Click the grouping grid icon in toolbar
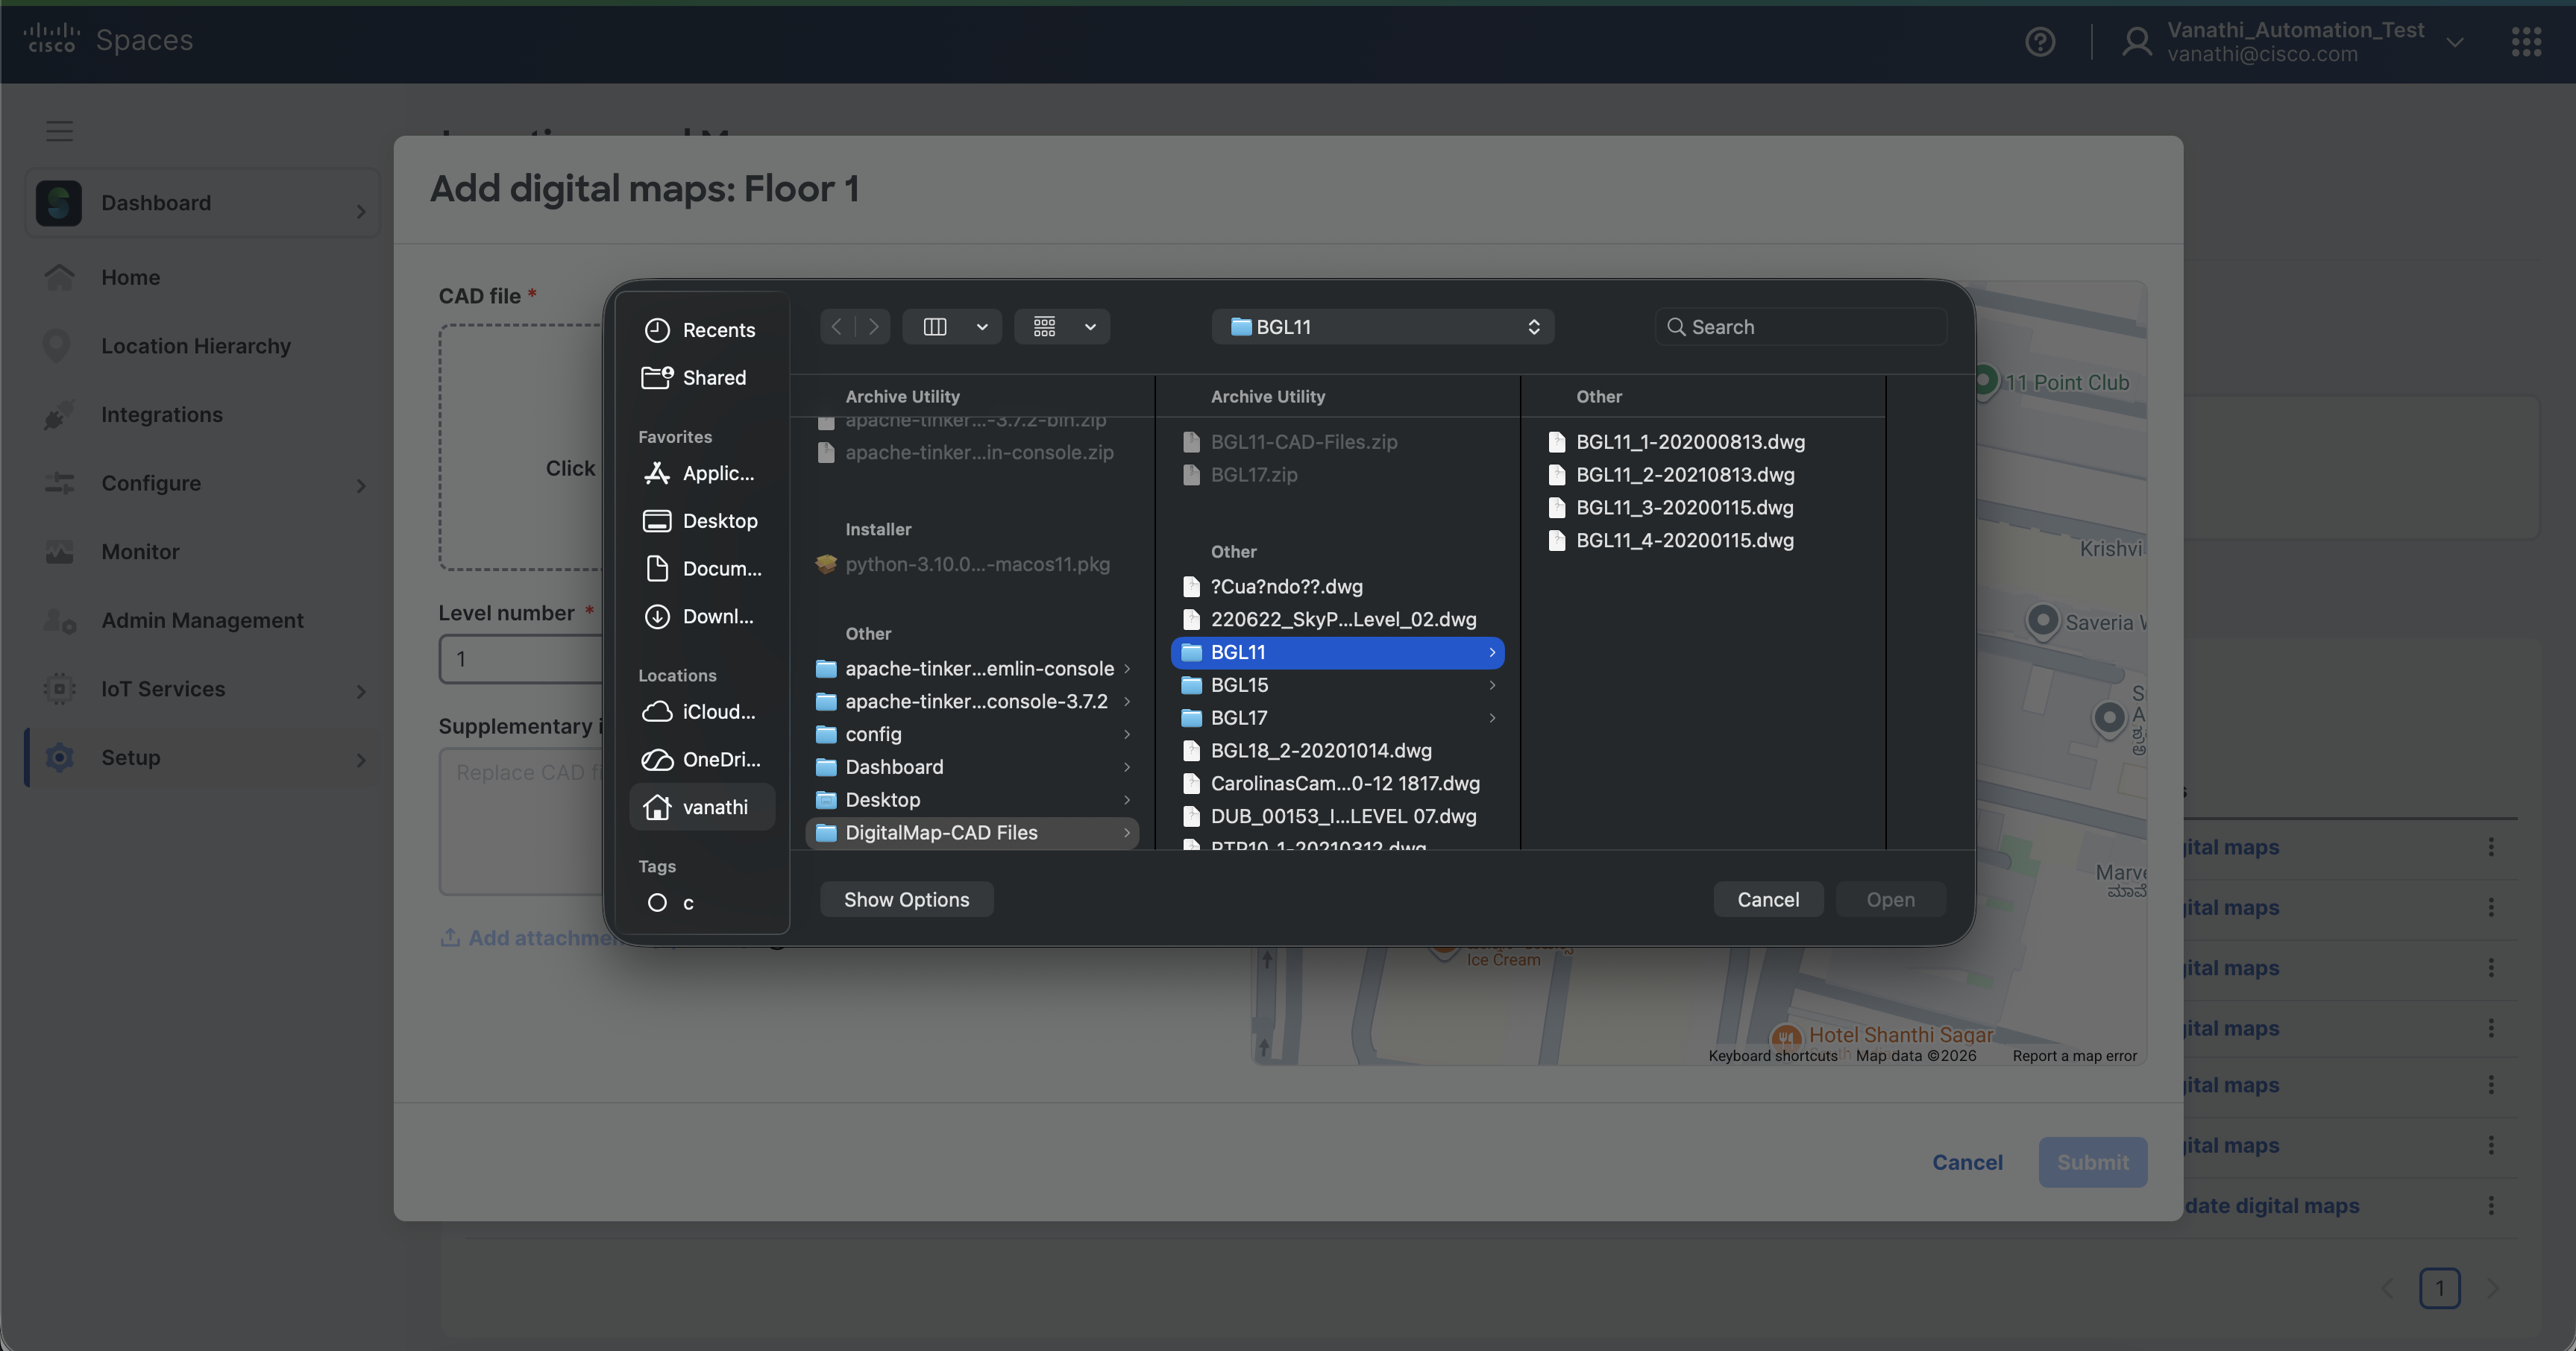Viewport: 2576px width, 1351px height. 1044,327
